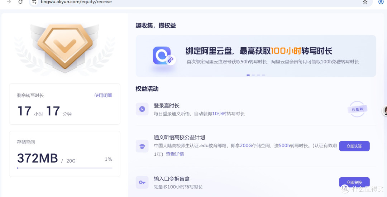Select the second carousel indicator dot

253,75
